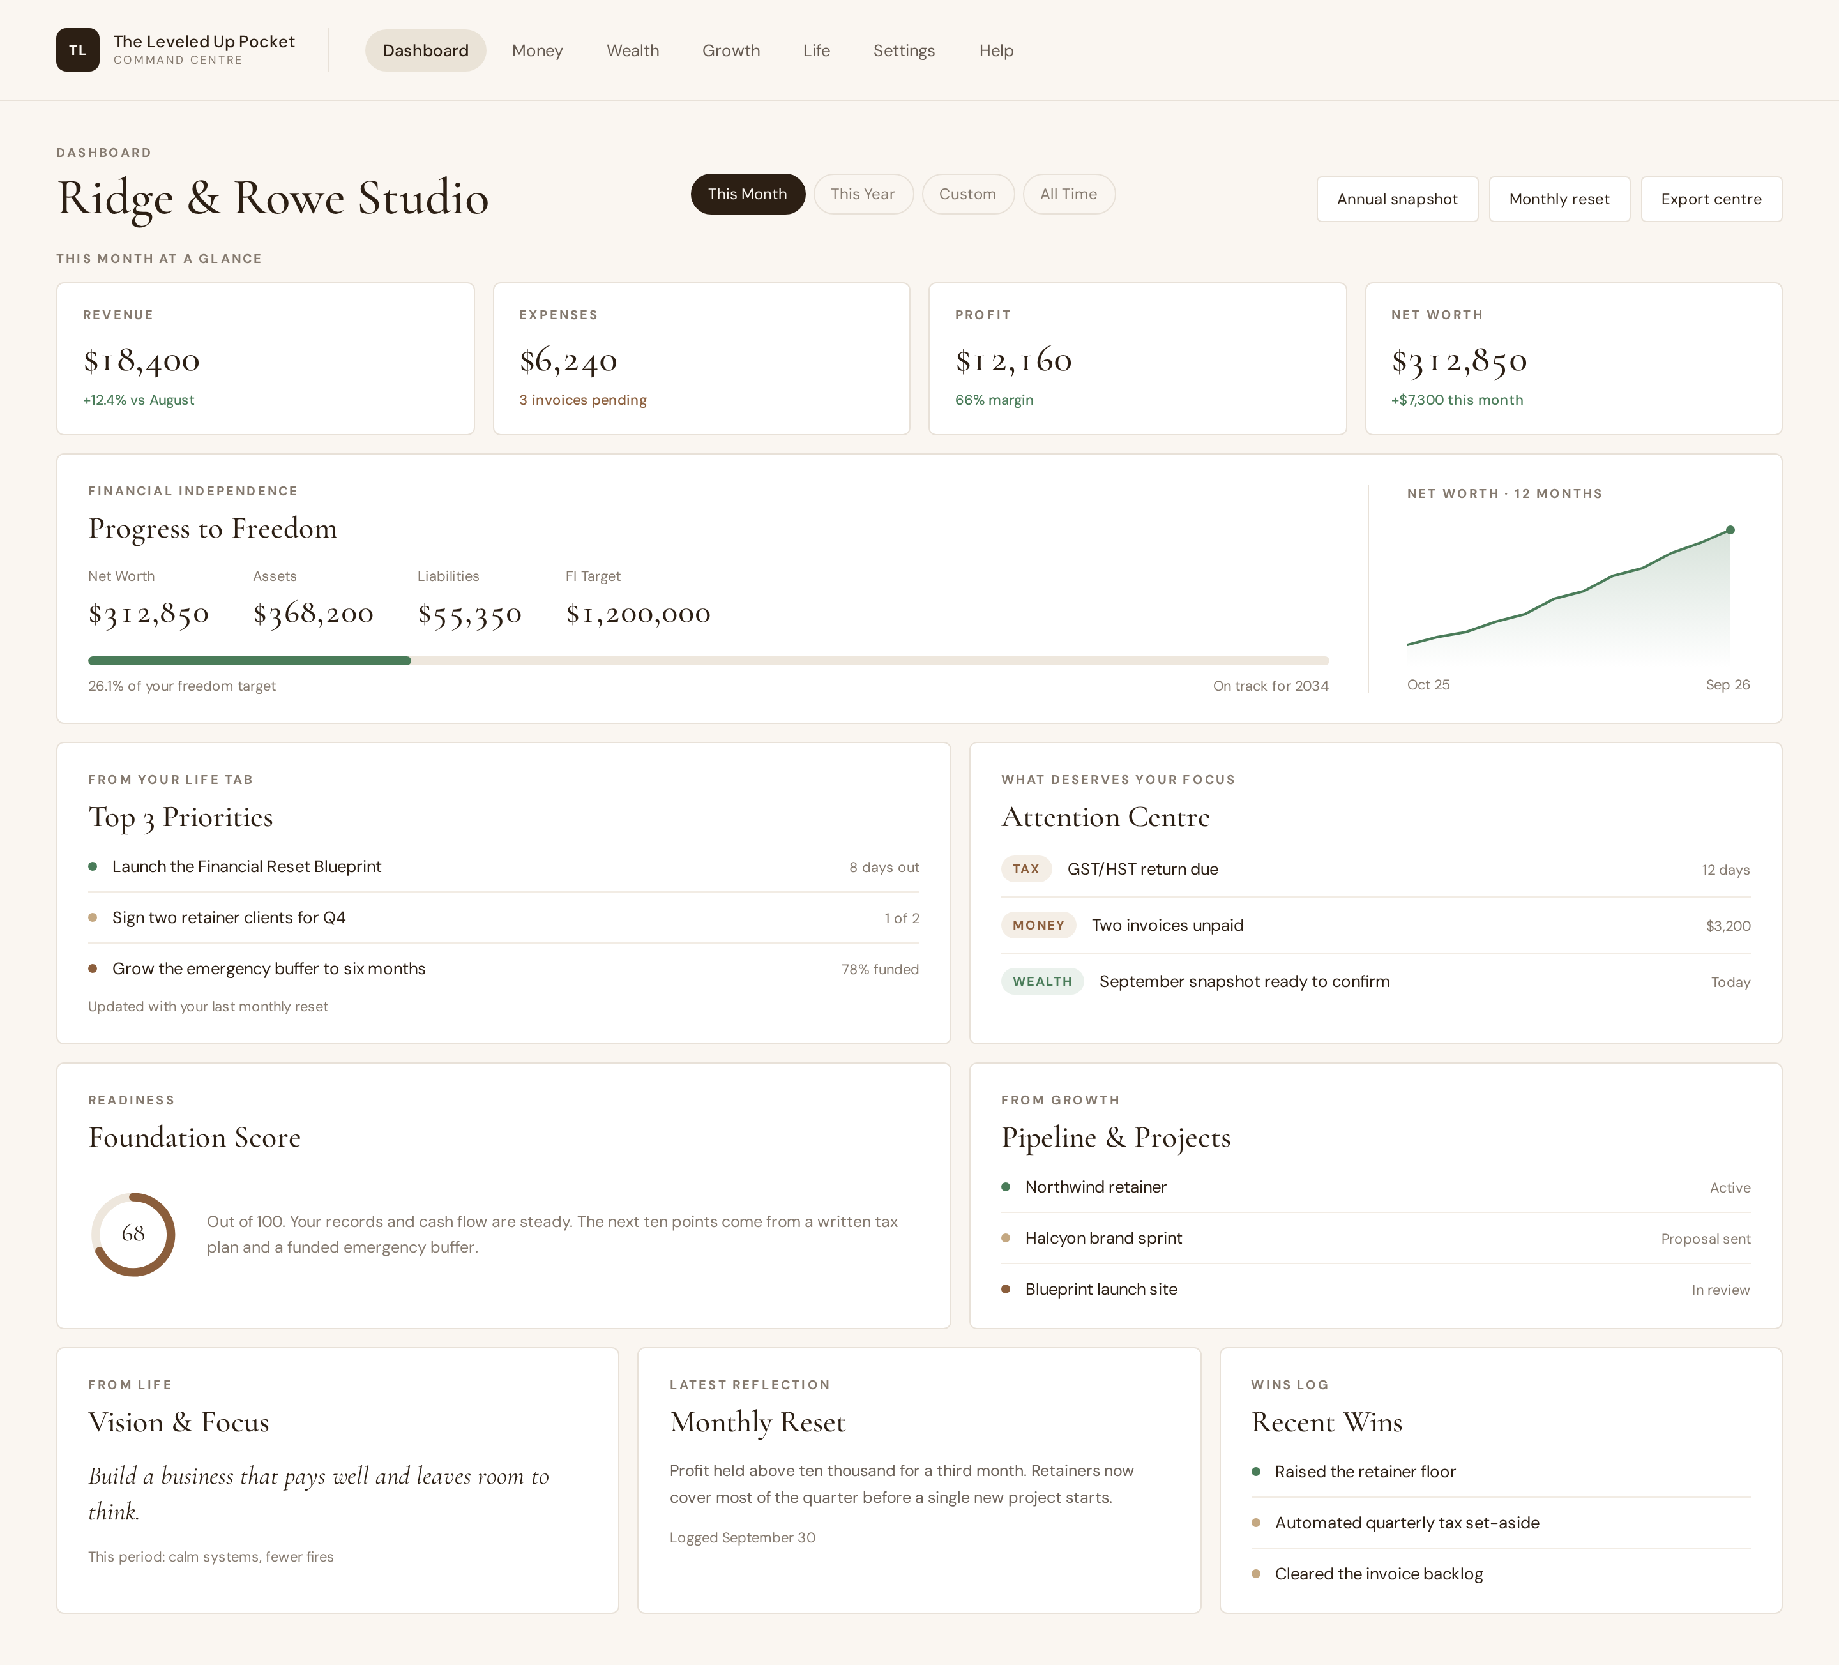The height and width of the screenshot is (1665, 1839).
Task: Open the Life nav item
Action: (x=817, y=50)
